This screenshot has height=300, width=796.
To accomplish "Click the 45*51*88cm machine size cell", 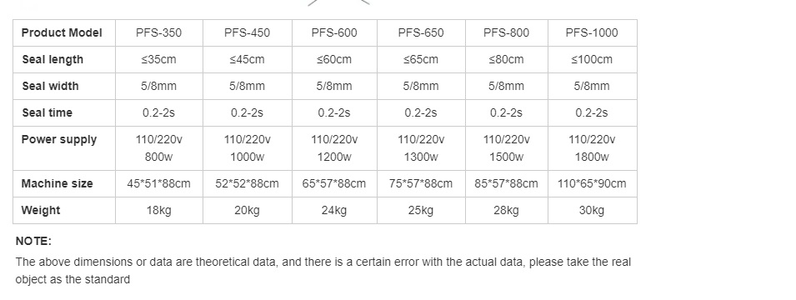I will [159, 184].
